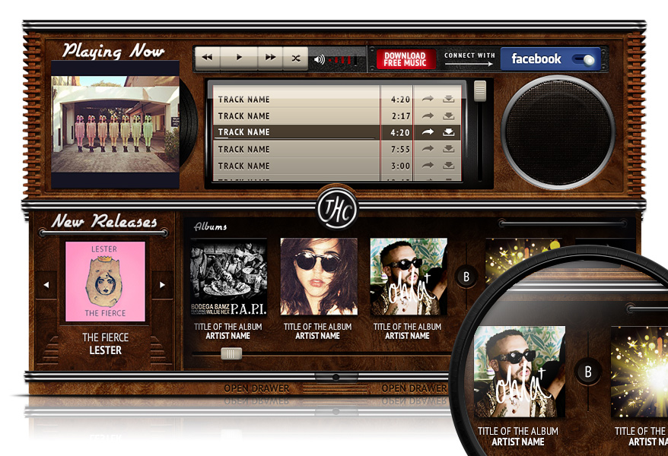Click the Download Free Music button
The image size is (668, 456).
click(406, 58)
